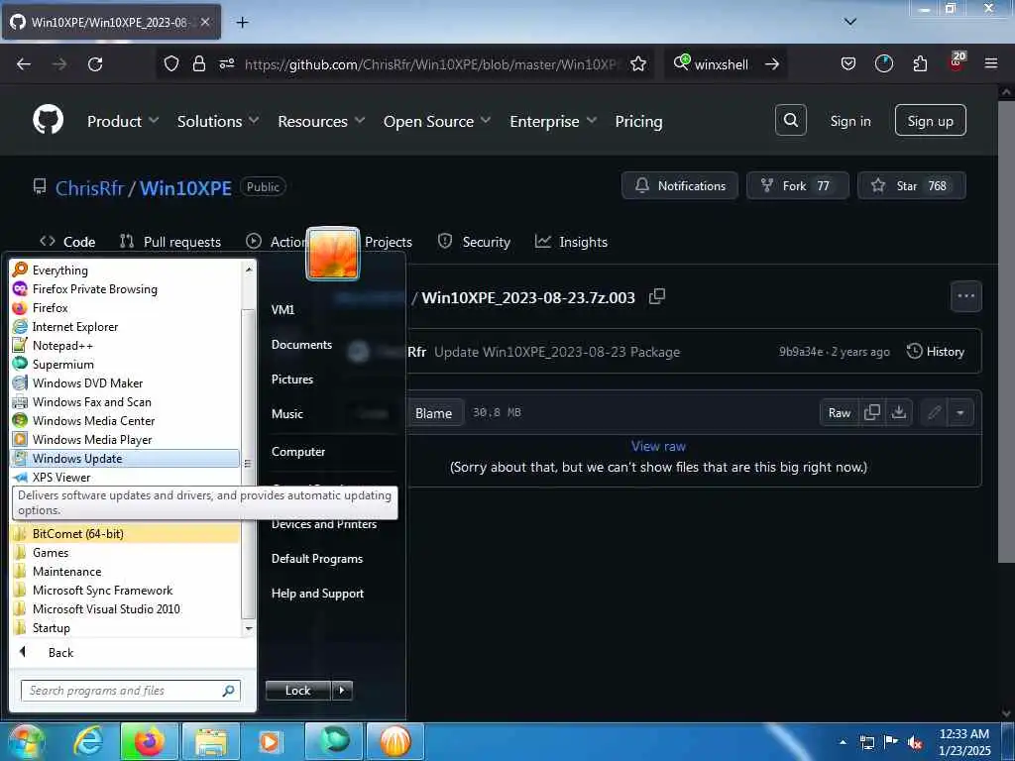
Task: Open Firefox in the programs list
Action: click(x=50, y=307)
